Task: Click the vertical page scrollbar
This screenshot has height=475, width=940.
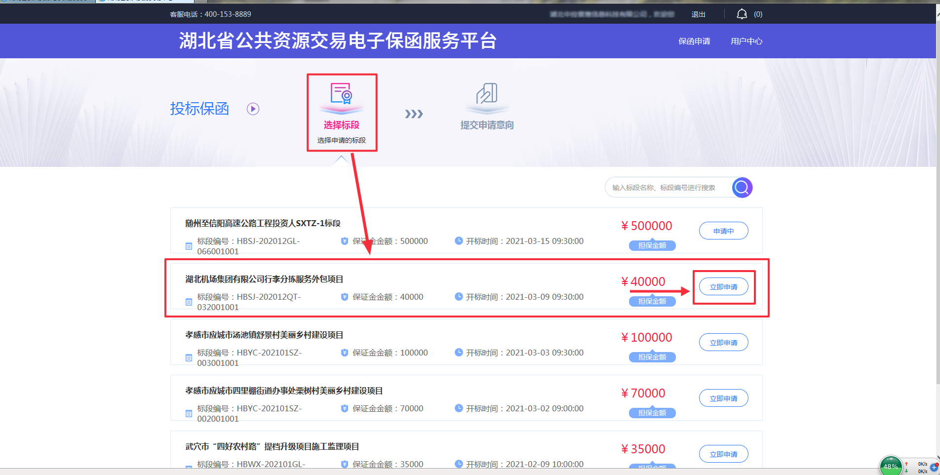Action: point(938,198)
